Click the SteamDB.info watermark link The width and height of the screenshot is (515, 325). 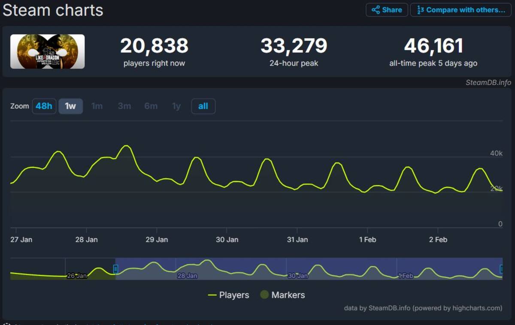[x=488, y=83]
